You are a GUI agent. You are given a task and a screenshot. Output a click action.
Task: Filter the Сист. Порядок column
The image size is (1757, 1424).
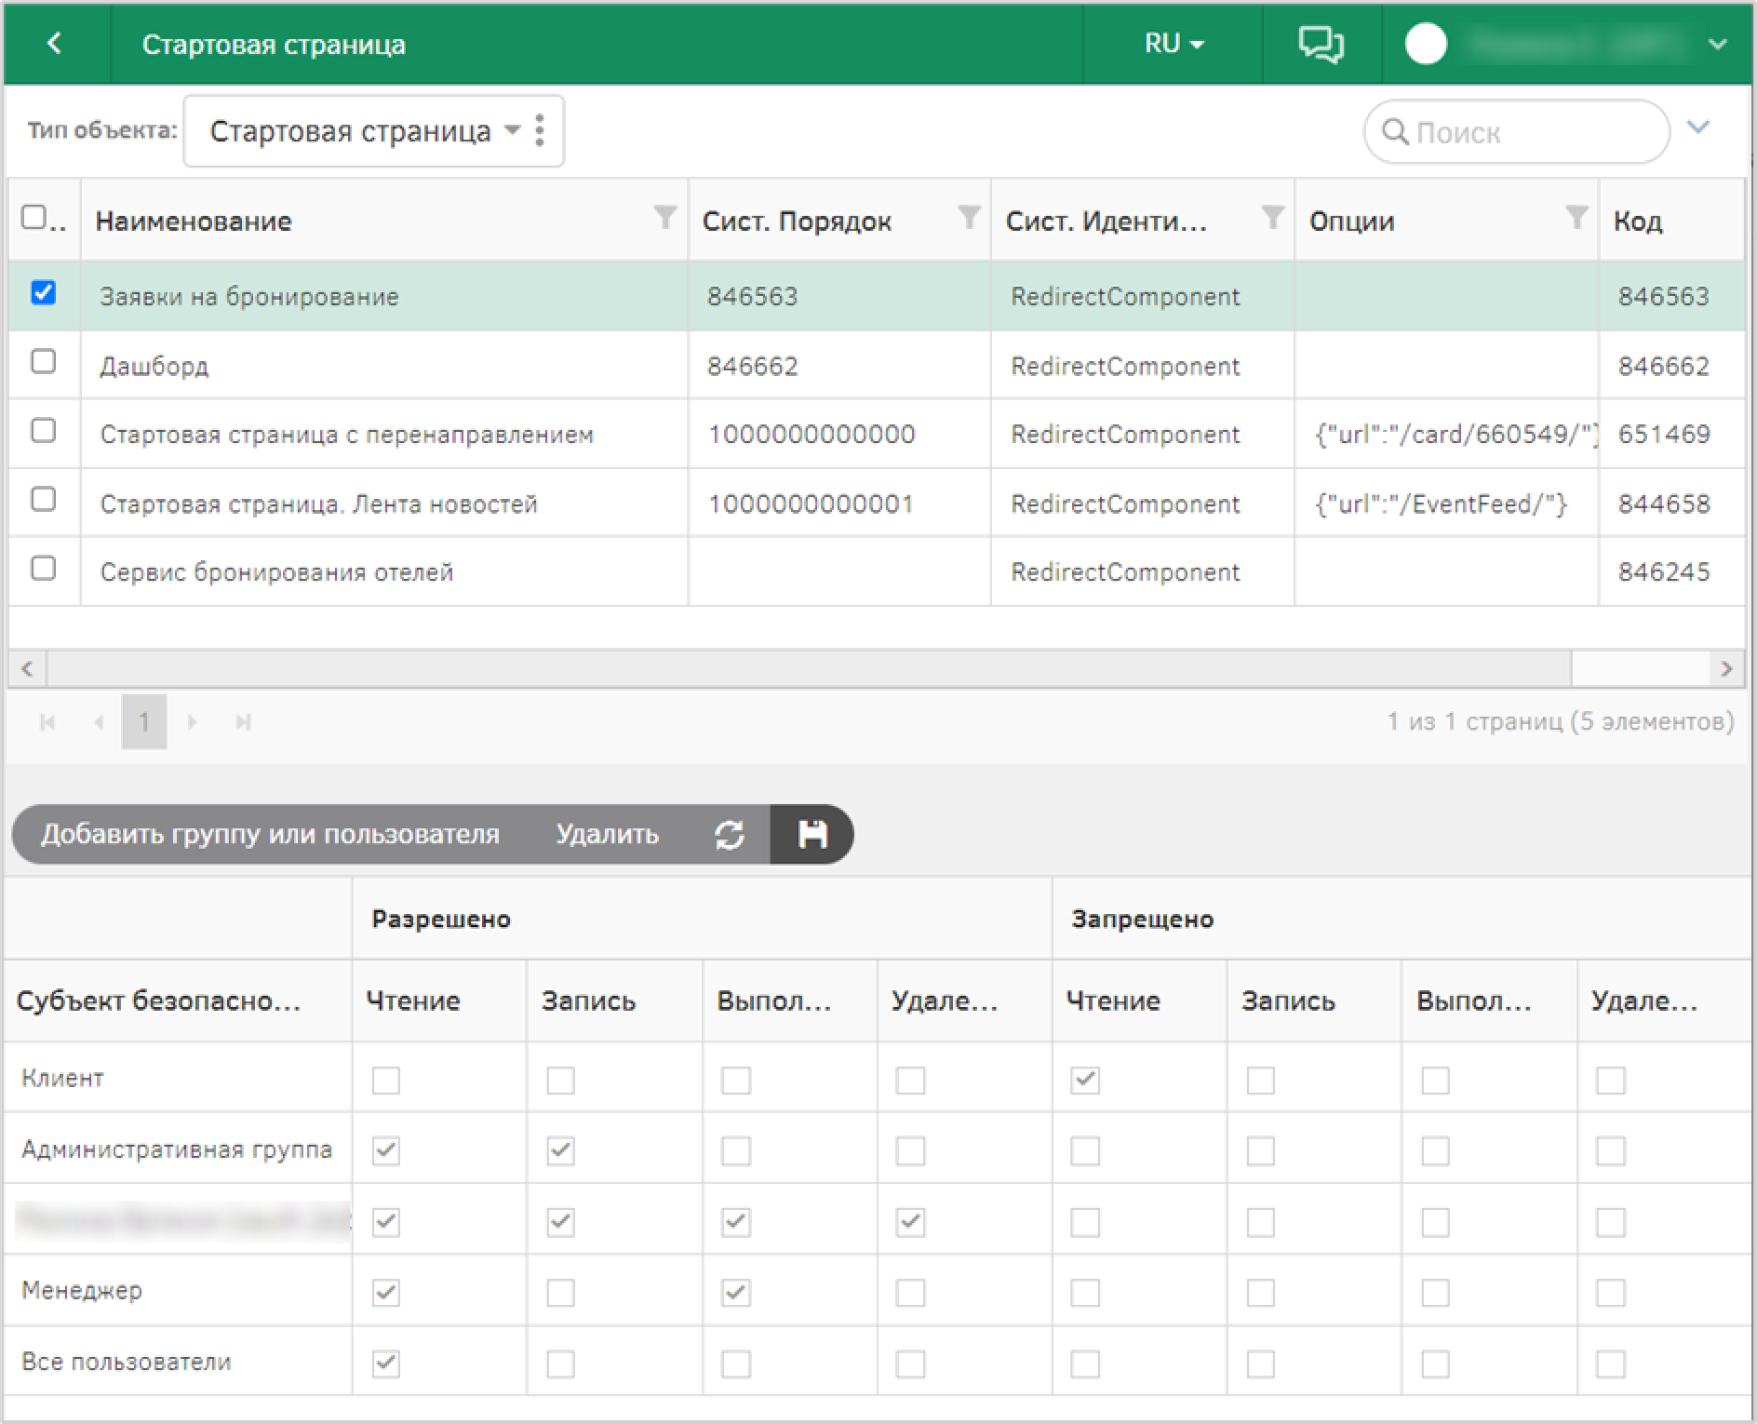[969, 218]
